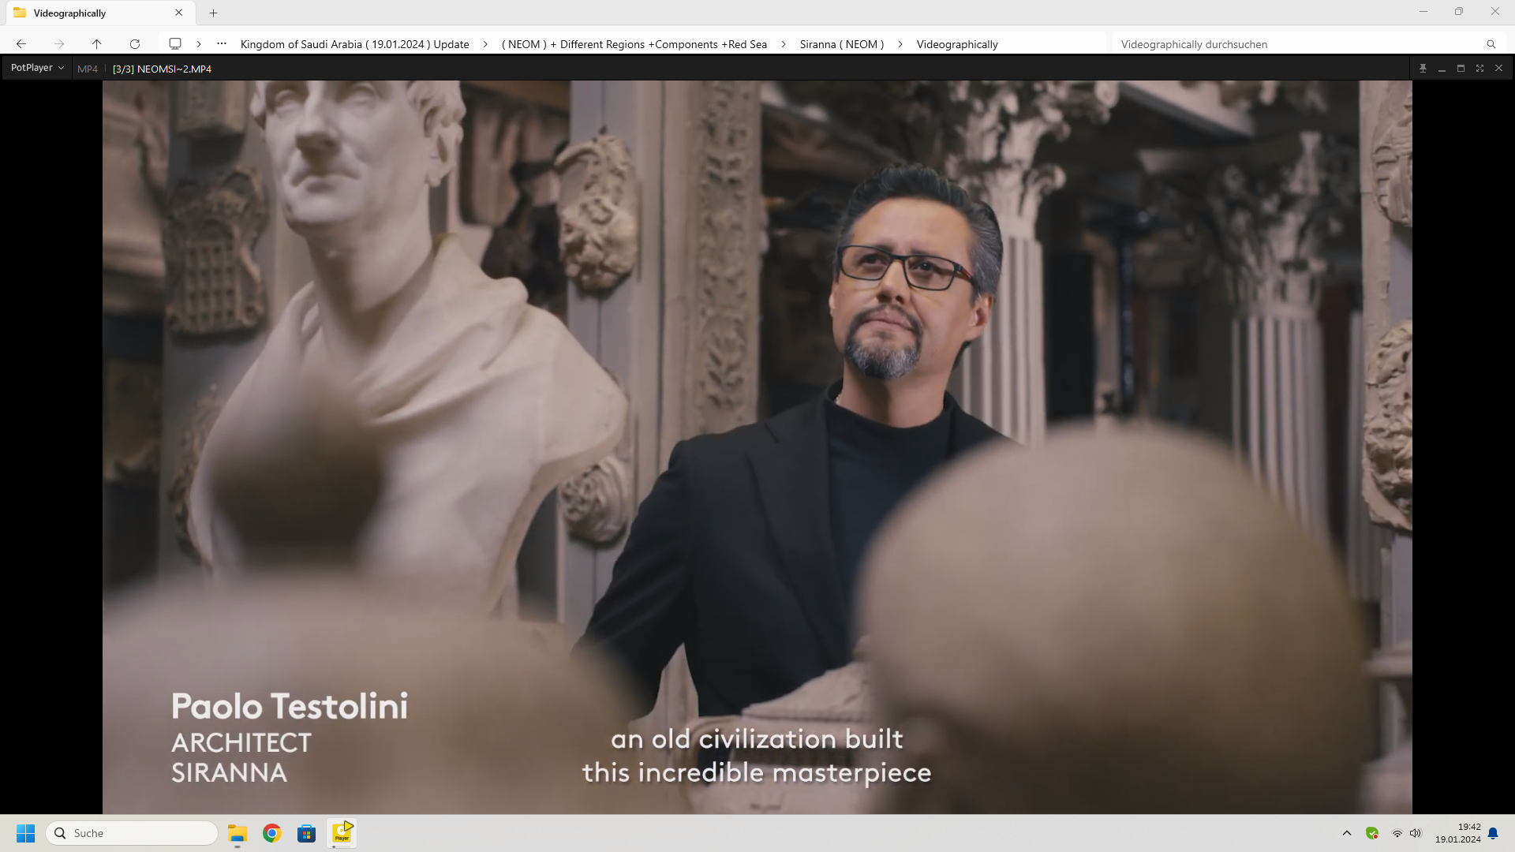
Task: Open clock and calendar showing 19:42
Action: tap(1458, 833)
